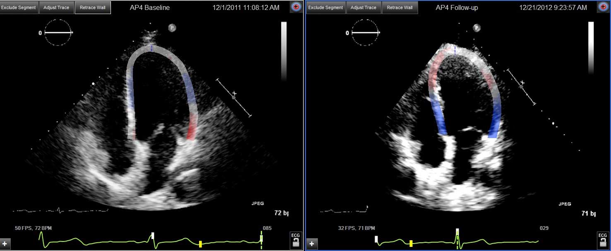Screen dimensions: 611x251
Task: Click the red crosshair icon on the Baseline panel
Action: point(296,7)
